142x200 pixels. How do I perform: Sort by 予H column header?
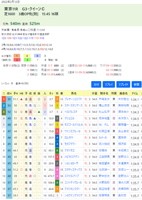pyautogui.click(x=16, y=93)
